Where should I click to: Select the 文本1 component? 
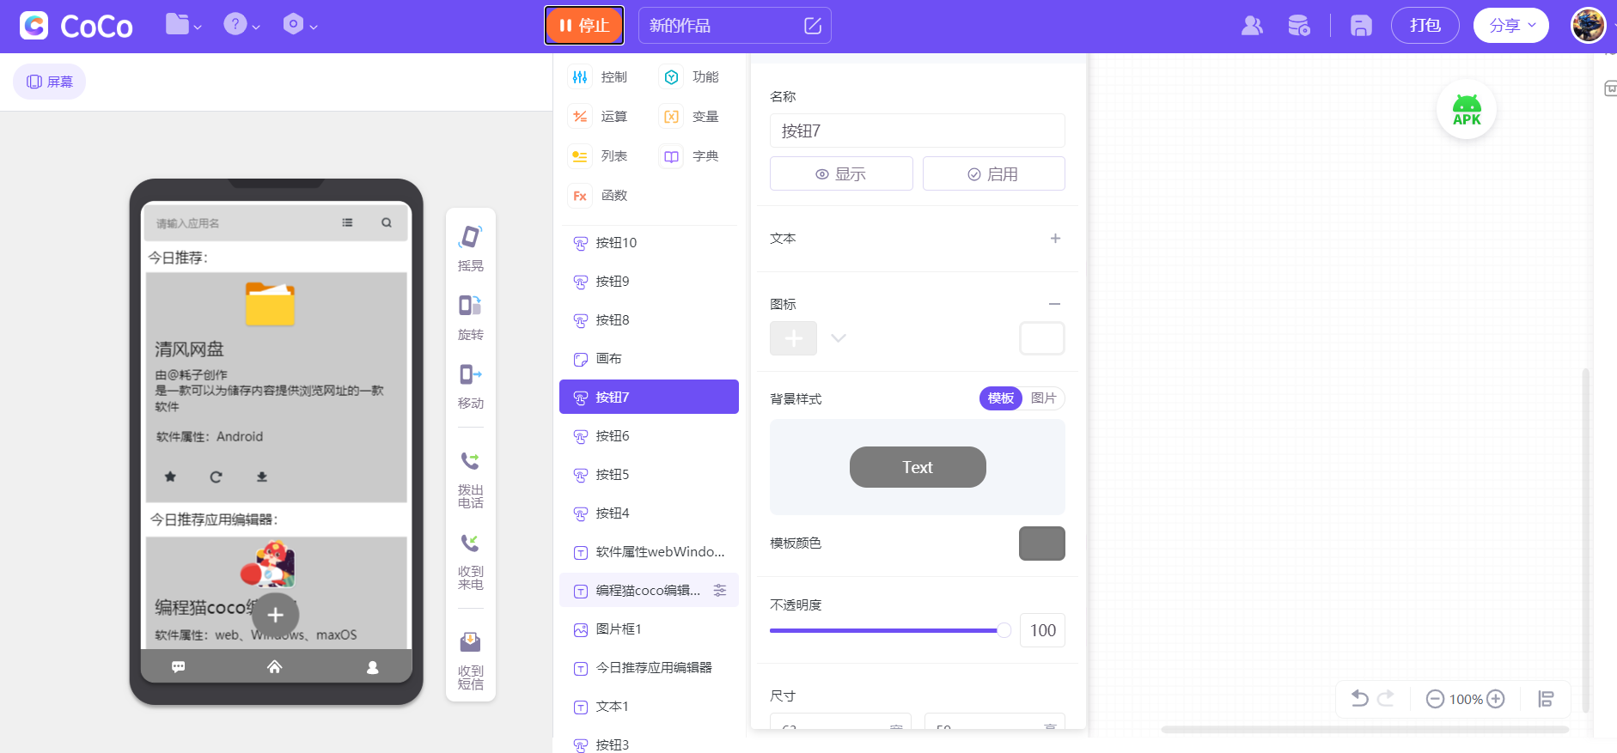click(x=649, y=707)
